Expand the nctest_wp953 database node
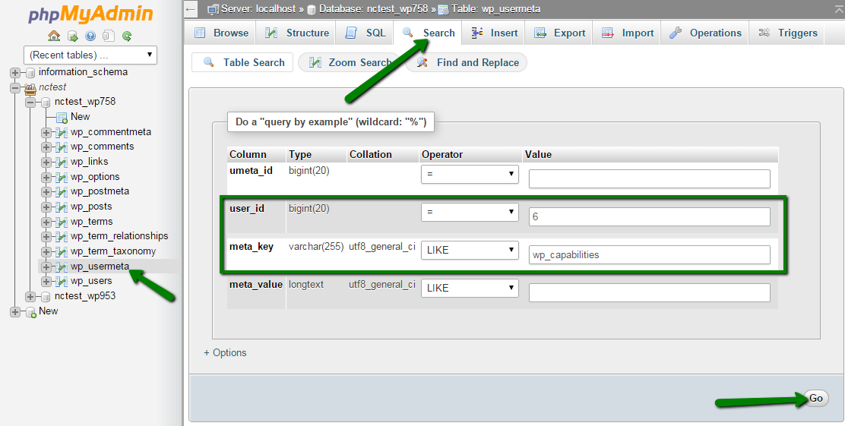845x426 pixels. [30, 296]
